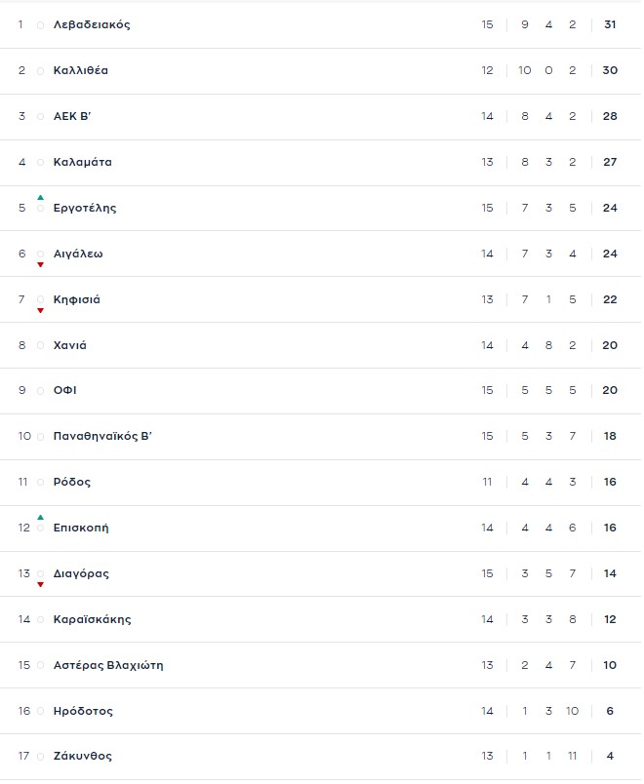
Task: Click Καλλιθέα's 12 matches played value
Action: [488, 71]
